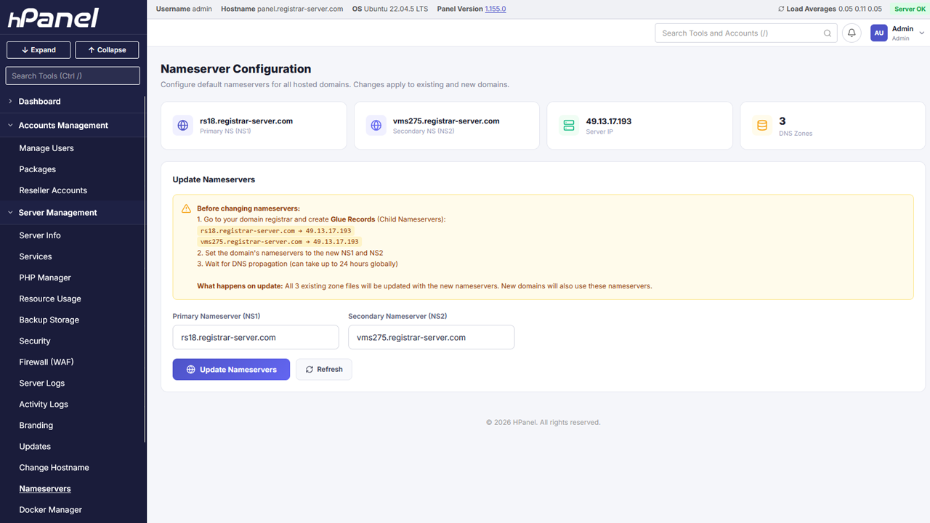Screen dimensions: 930x523
Task: Click Update Nameservers button
Action: 231,369
